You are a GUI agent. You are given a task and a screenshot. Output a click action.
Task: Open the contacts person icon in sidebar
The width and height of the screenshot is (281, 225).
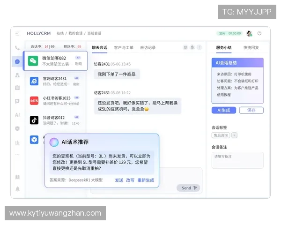[17, 75]
